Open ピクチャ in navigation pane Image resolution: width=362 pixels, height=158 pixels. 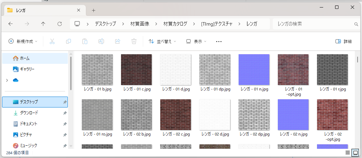pos(35,135)
